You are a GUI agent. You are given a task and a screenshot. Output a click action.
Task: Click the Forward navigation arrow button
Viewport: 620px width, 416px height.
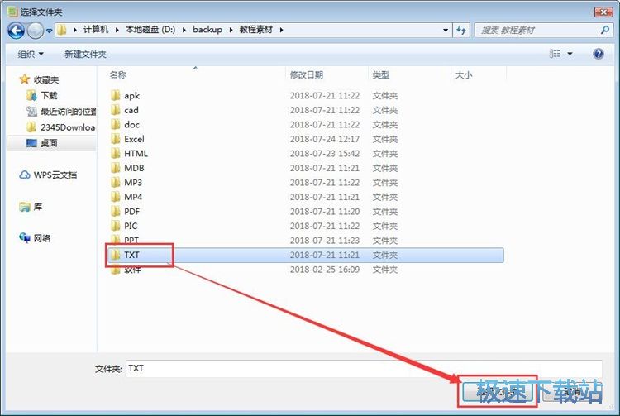click(36, 31)
